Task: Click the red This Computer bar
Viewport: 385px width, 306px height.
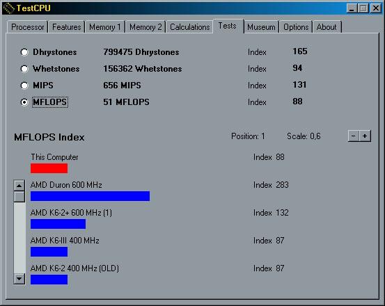Action: pyautogui.click(x=49, y=168)
